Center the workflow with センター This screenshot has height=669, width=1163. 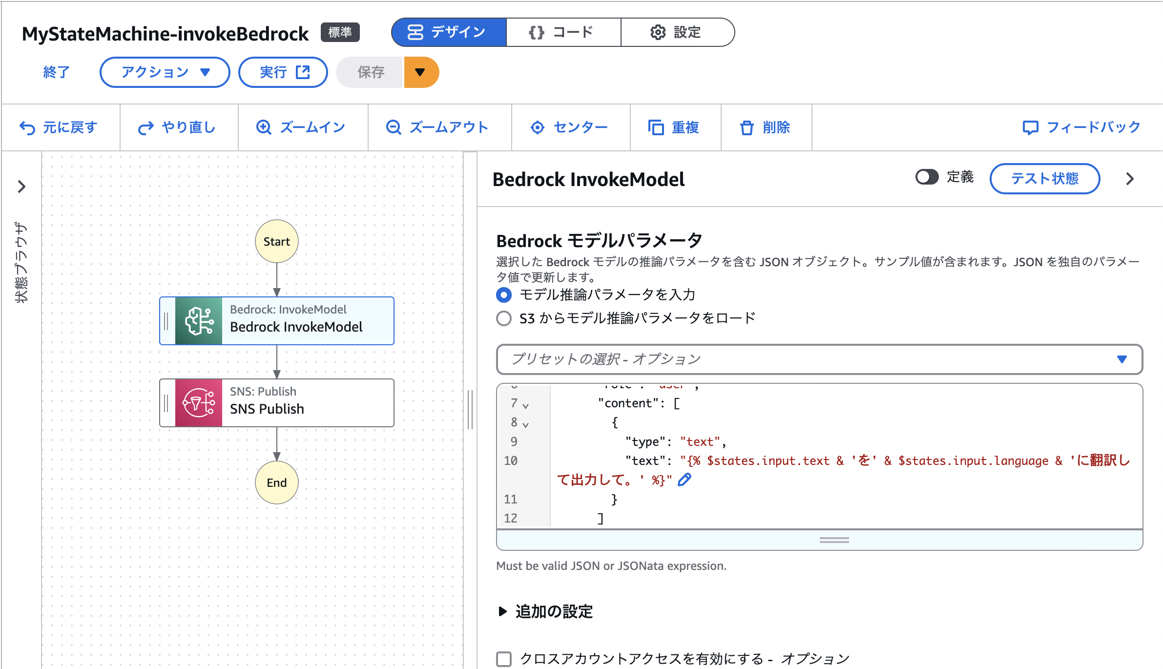(x=570, y=127)
